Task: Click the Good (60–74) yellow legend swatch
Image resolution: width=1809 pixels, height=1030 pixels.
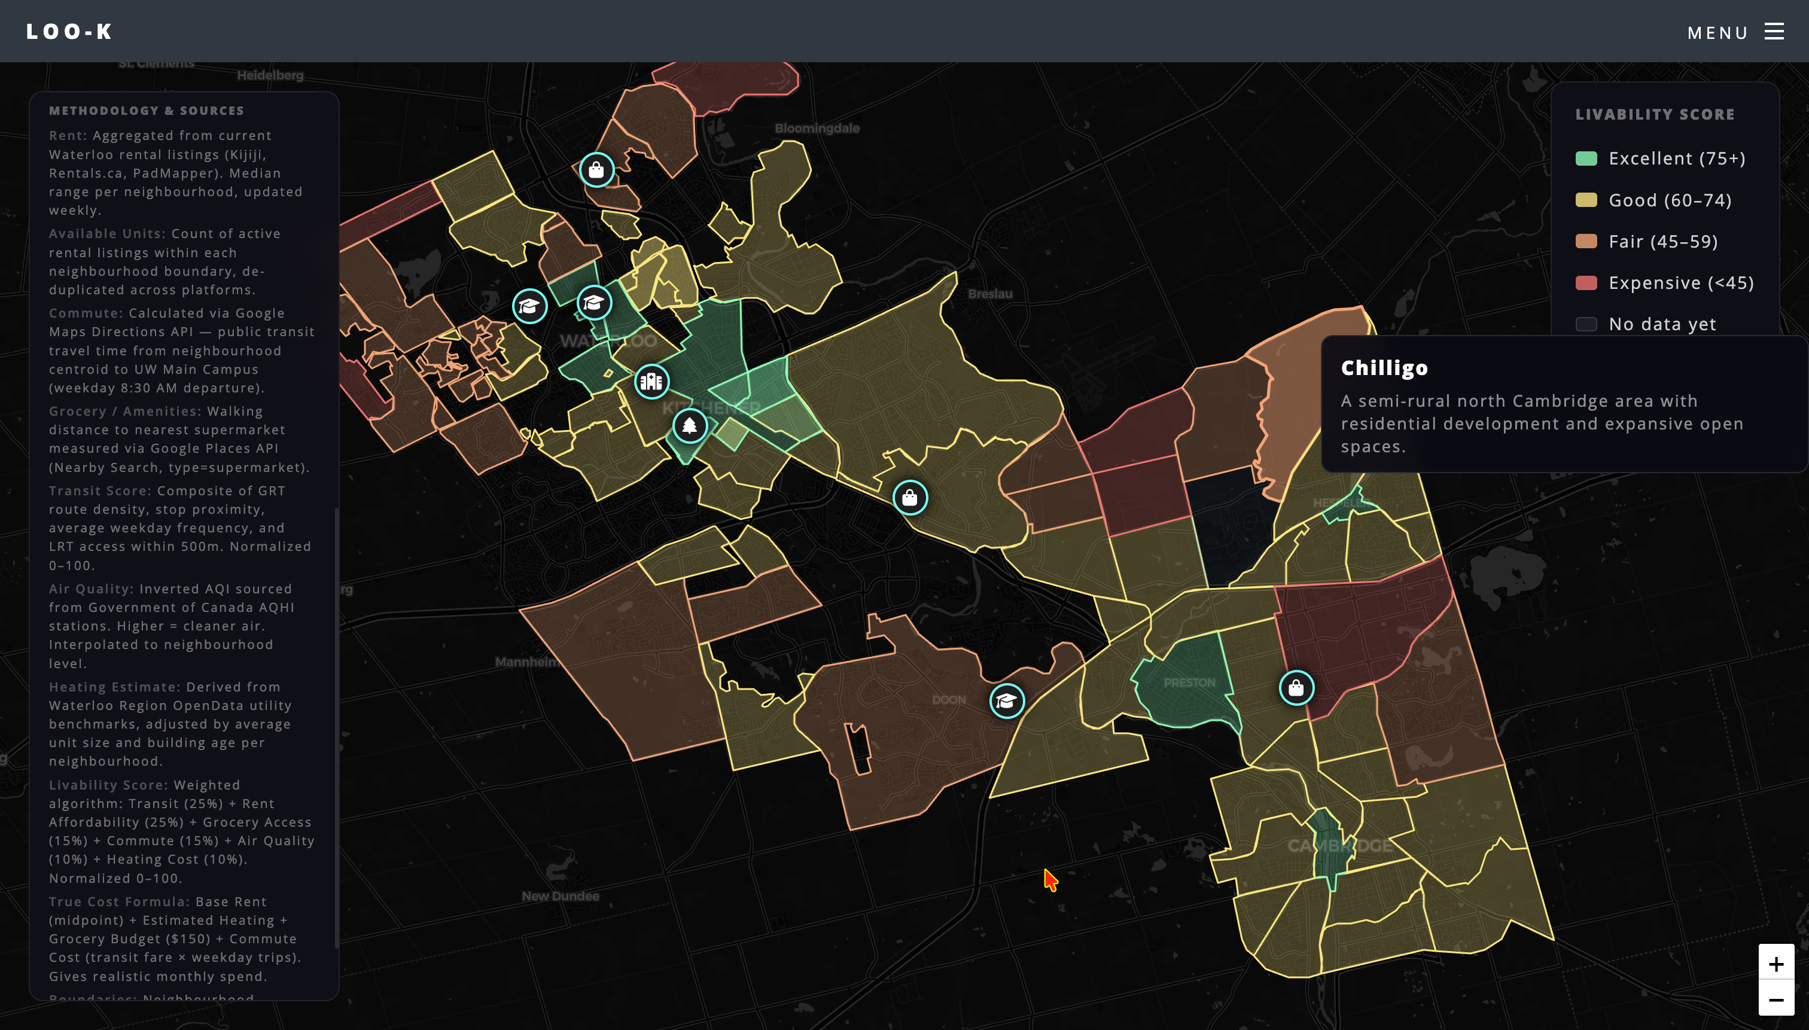Action: tap(1586, 200)
